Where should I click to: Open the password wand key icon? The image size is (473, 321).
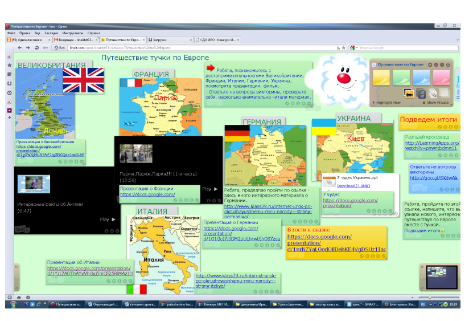pyautogui.click(x=45, y=48)
